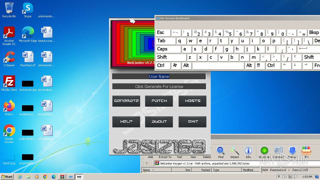Select the 'Click Generate For License' field
Screen dimensions: 320x180
(x=159, y=86)
